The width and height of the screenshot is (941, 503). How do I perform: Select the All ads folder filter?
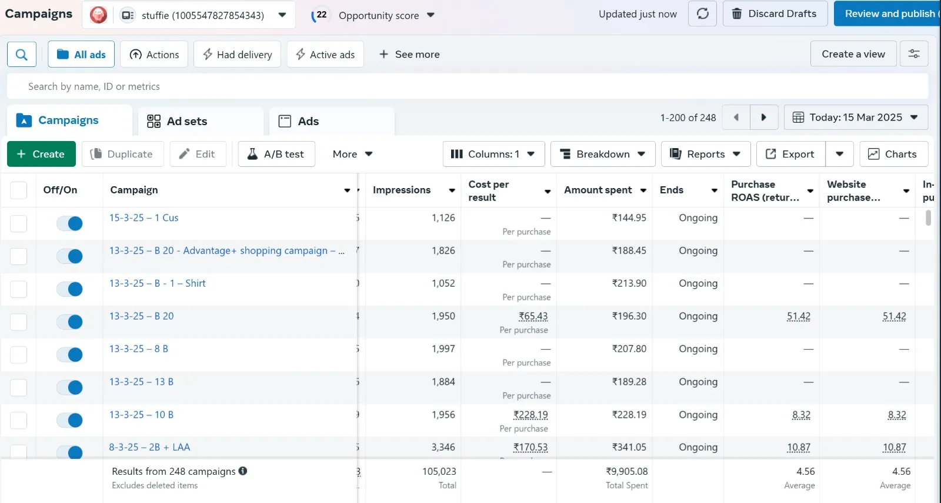tap(81, 54)
